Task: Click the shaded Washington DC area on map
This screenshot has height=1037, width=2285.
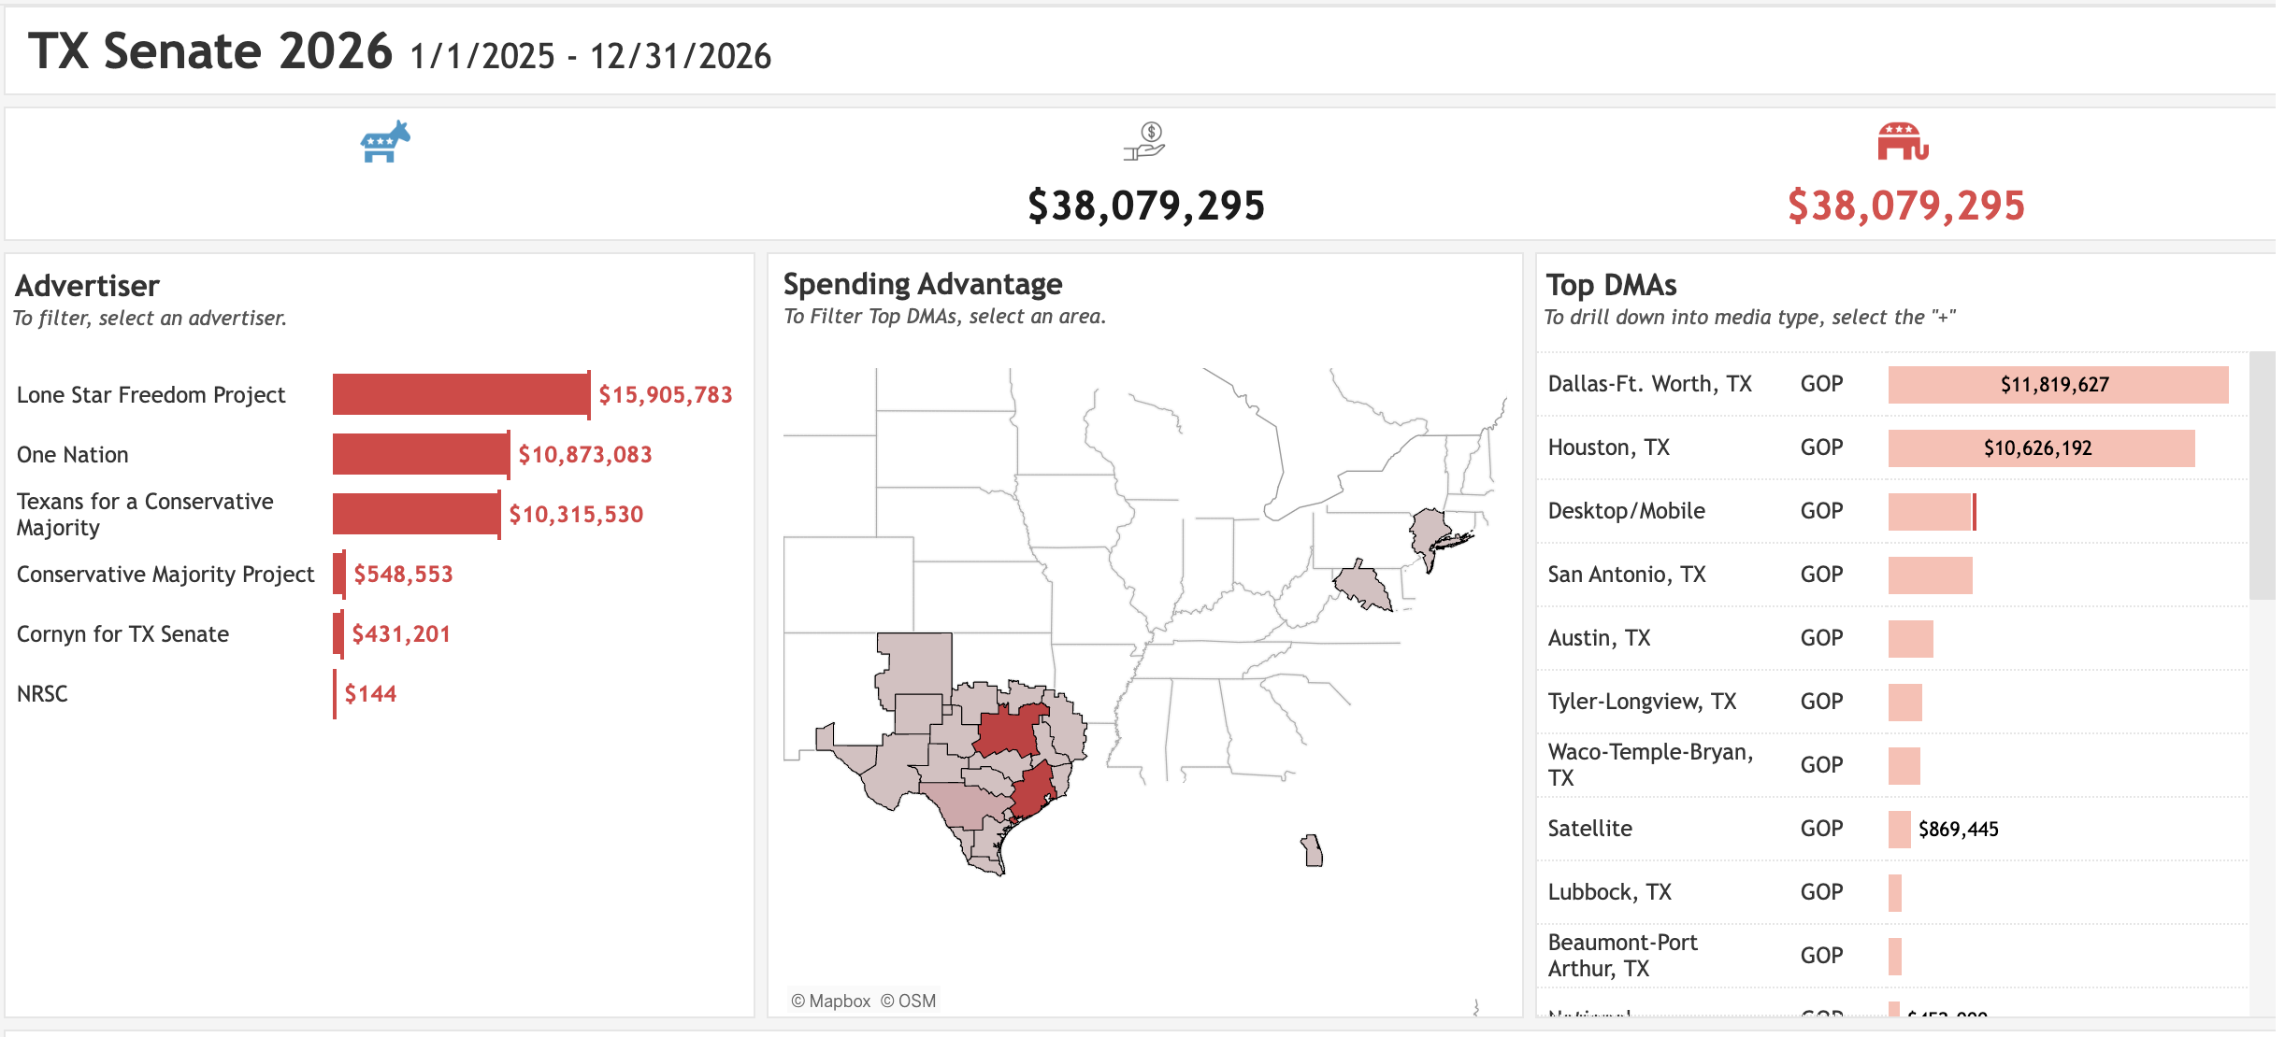Action: (1363, 587)
